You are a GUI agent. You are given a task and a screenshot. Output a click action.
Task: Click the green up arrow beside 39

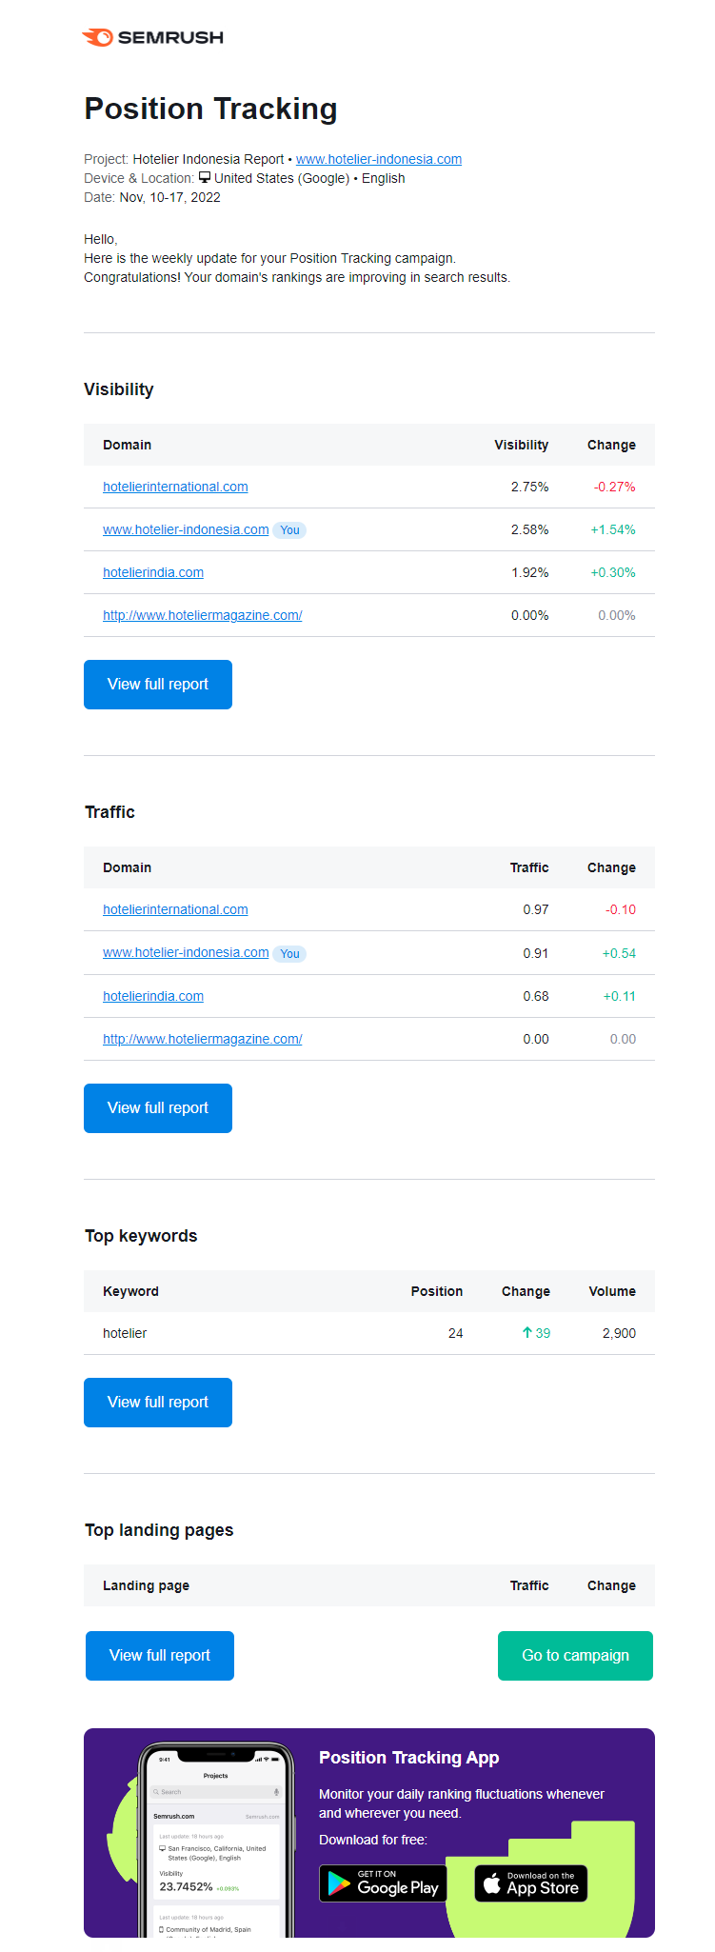coord(526,1333)
